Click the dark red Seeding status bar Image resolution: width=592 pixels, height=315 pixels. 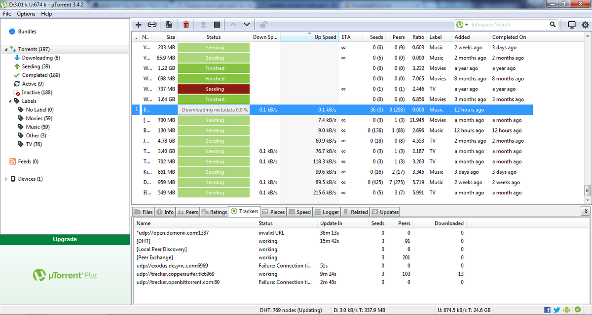(215, 89)
